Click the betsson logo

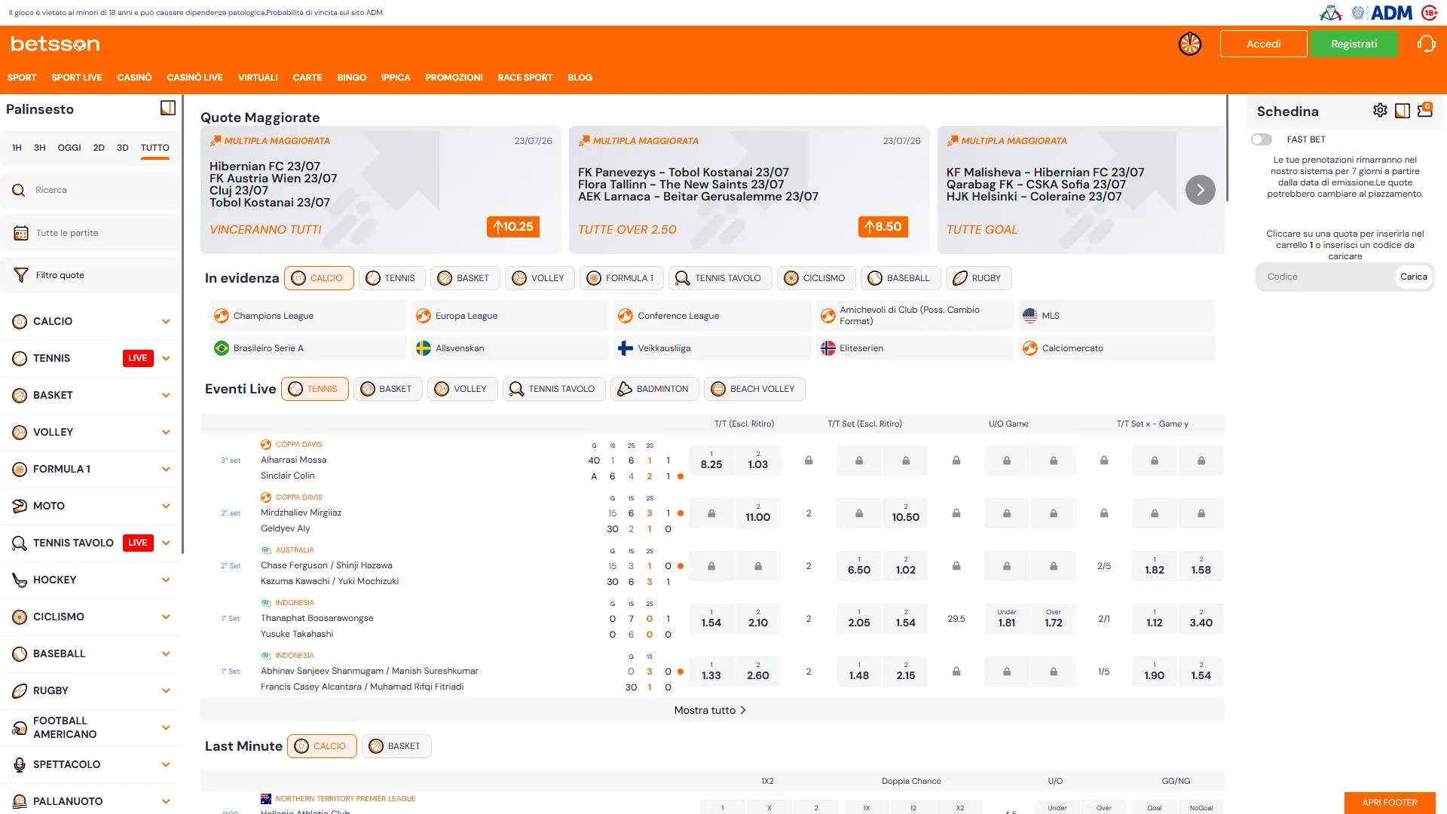(x=55, y=44)
